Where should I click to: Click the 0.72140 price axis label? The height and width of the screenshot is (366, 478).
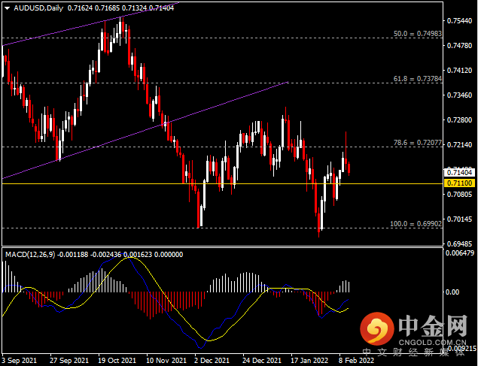click(459, 145)
